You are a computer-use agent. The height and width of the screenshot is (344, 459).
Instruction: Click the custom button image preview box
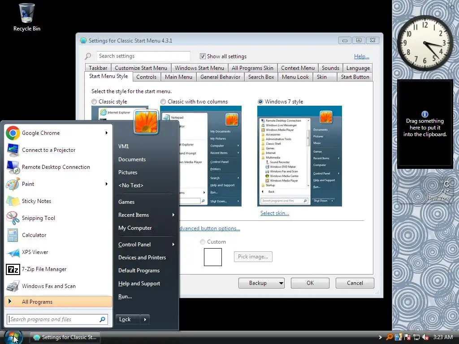click(213, 257)
